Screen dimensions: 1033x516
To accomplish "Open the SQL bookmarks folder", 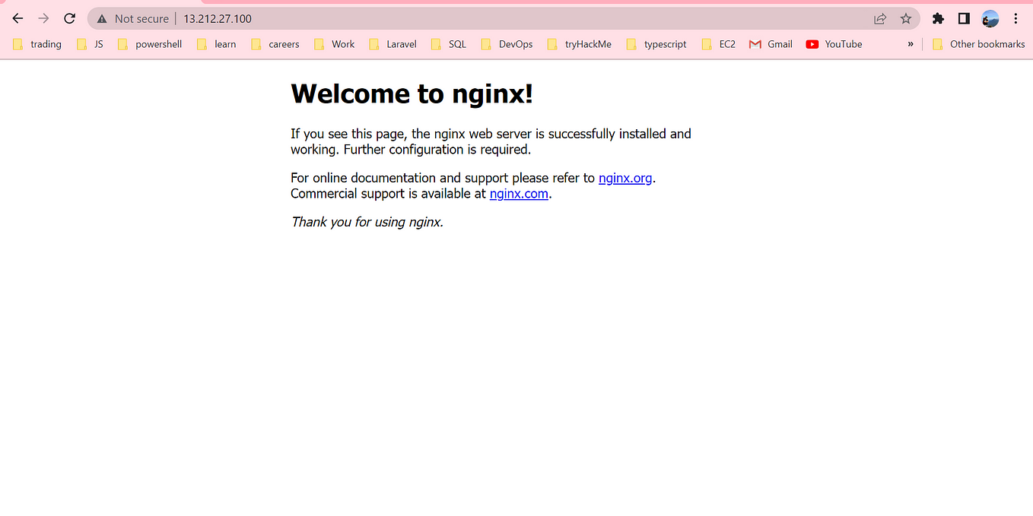I will coord(449,44).
